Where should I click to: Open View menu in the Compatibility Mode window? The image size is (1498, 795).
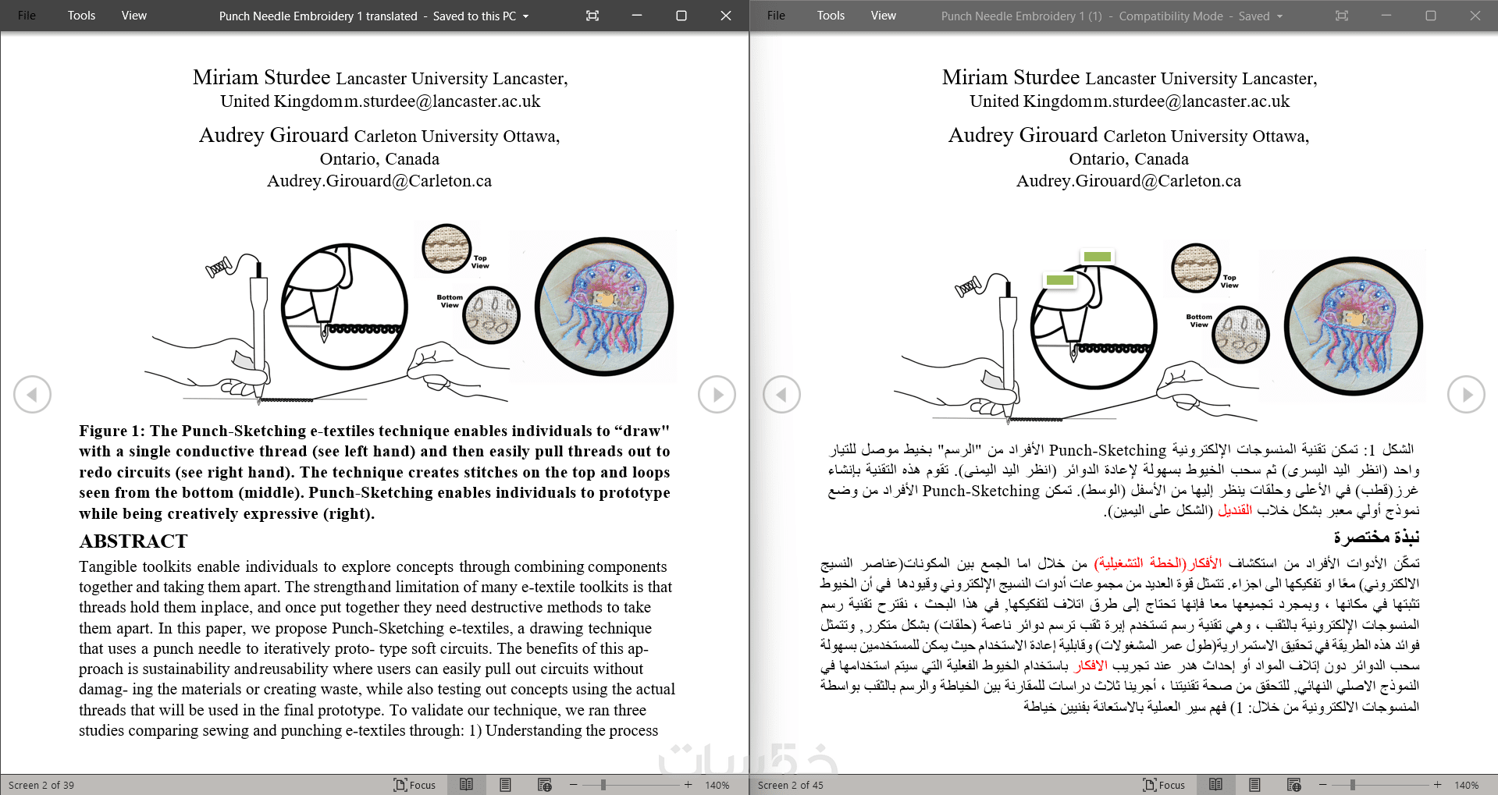tap(884, 16)
